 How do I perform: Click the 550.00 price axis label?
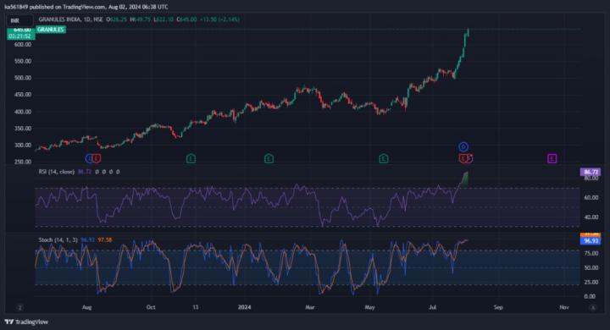click(23, 61)
